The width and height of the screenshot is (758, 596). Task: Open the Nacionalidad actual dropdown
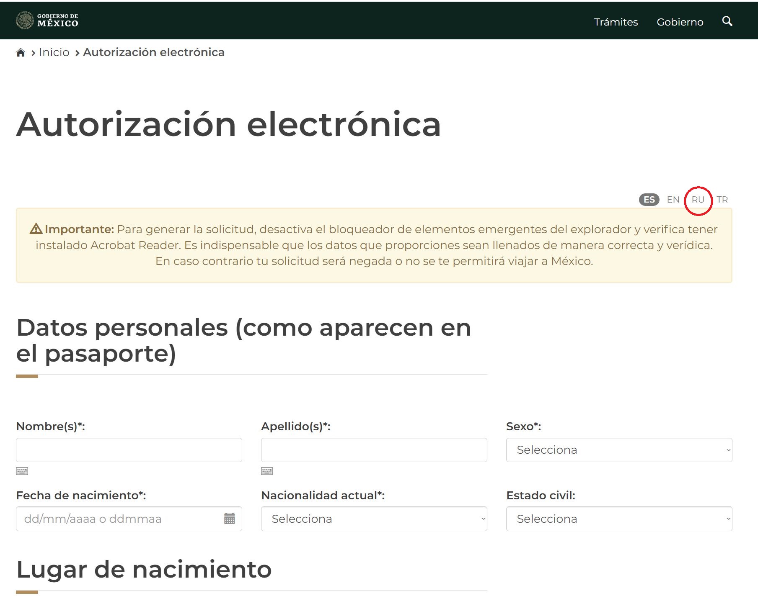374,519
